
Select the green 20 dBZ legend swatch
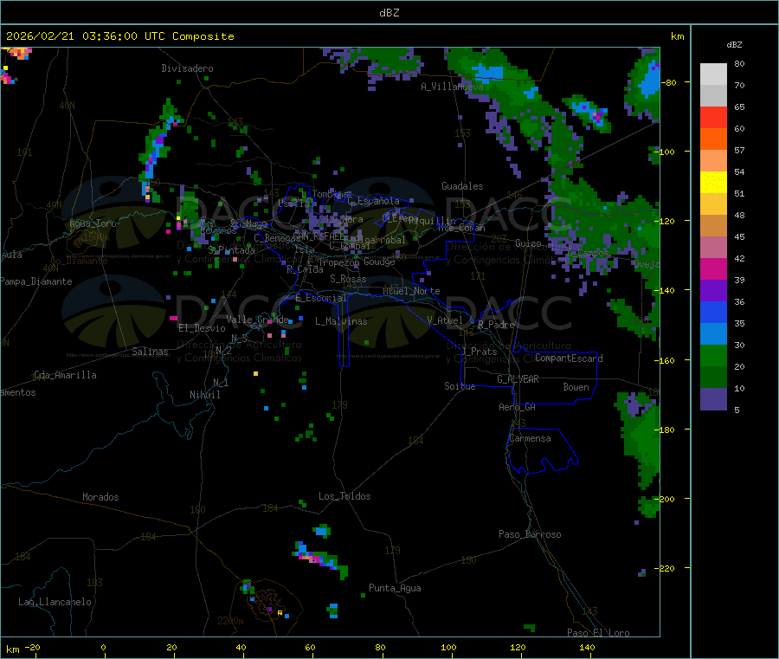click(713, 355)
